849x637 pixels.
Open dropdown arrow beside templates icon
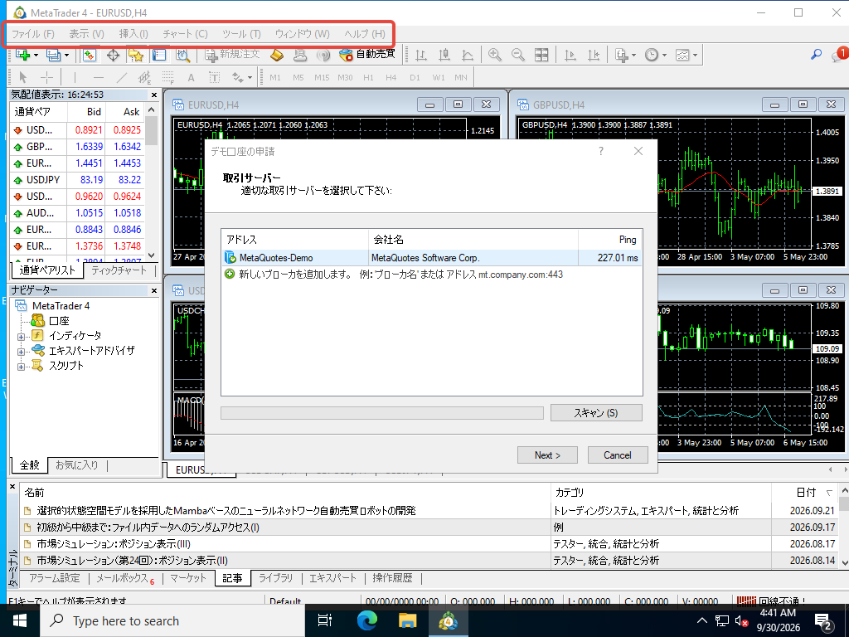click(x=695, y=56)
